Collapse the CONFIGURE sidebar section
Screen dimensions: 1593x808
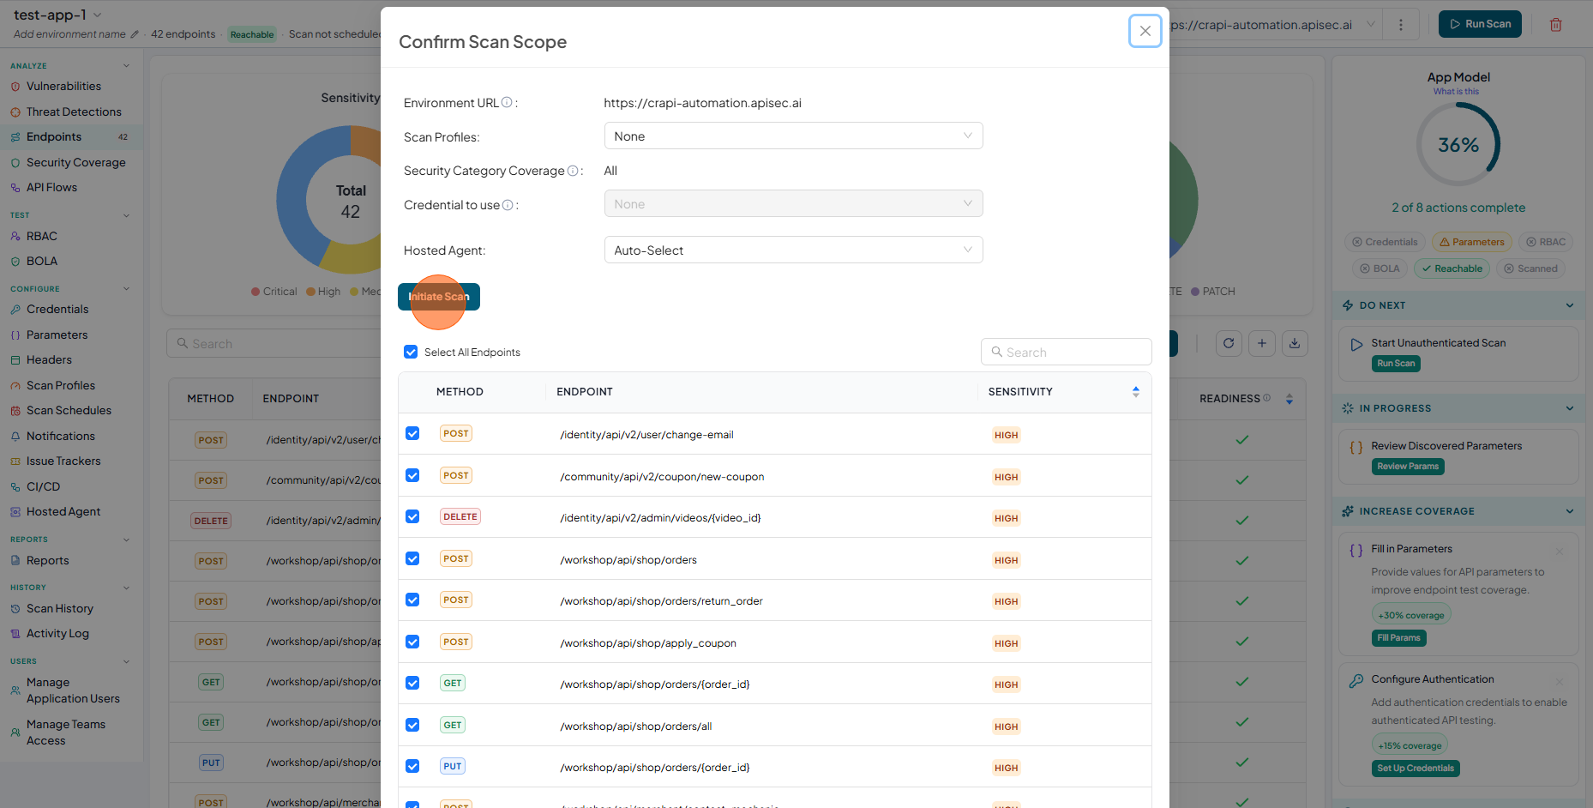126,289
